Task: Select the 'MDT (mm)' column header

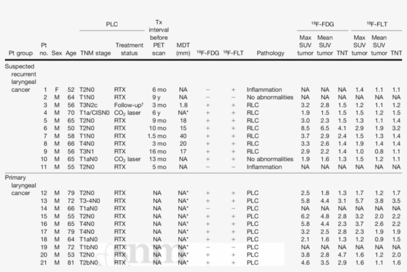Action: [183, 49]
